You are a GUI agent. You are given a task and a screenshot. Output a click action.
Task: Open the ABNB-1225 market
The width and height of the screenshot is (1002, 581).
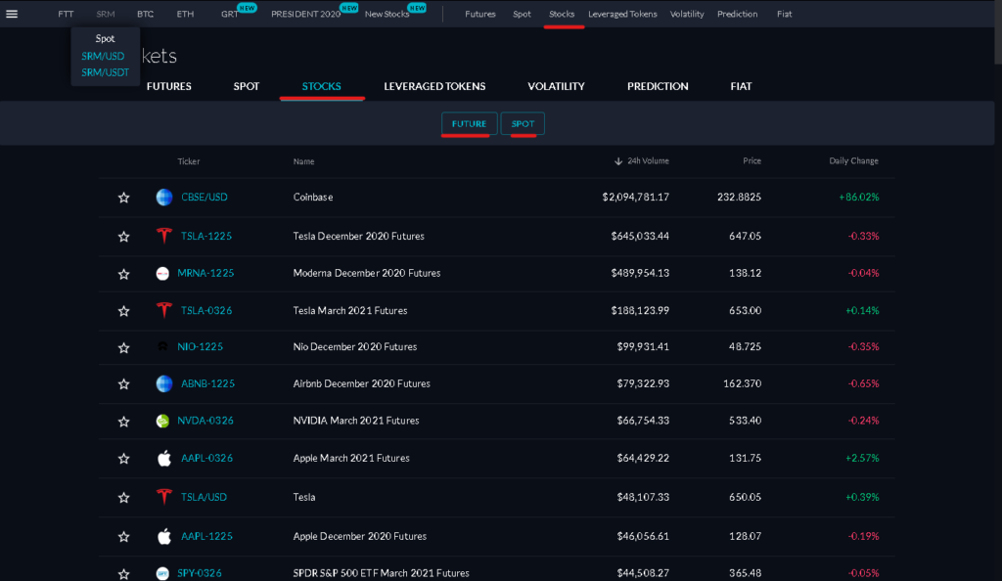tap(207, 383)
